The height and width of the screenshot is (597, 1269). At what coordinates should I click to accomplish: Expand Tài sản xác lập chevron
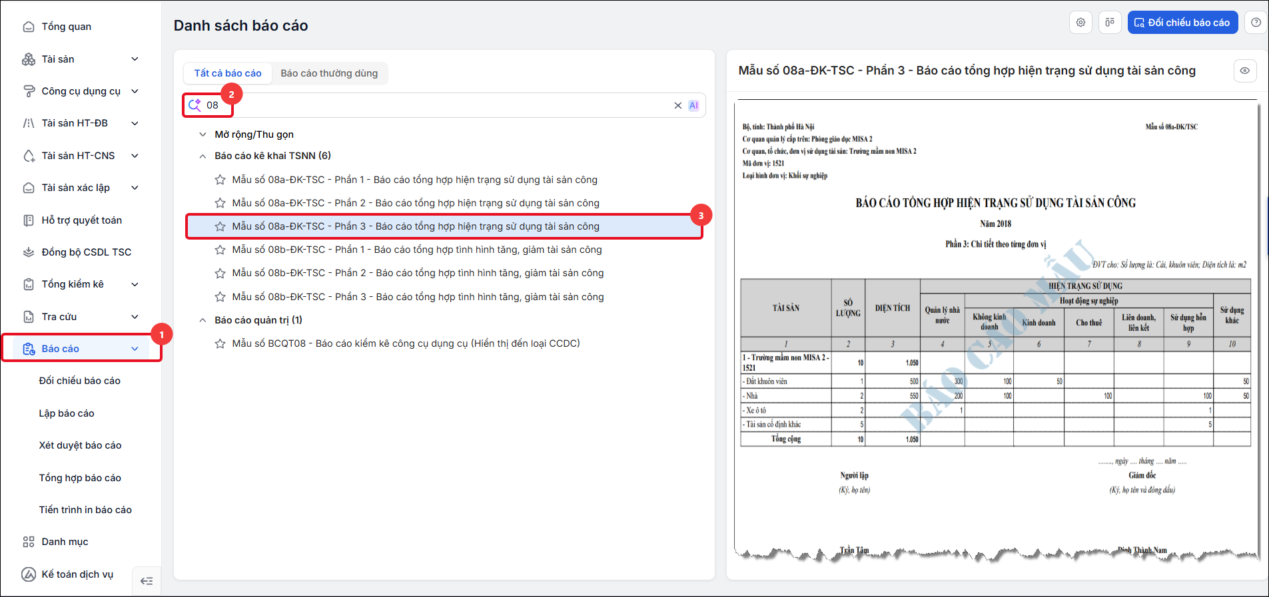(x=135, y=188)
